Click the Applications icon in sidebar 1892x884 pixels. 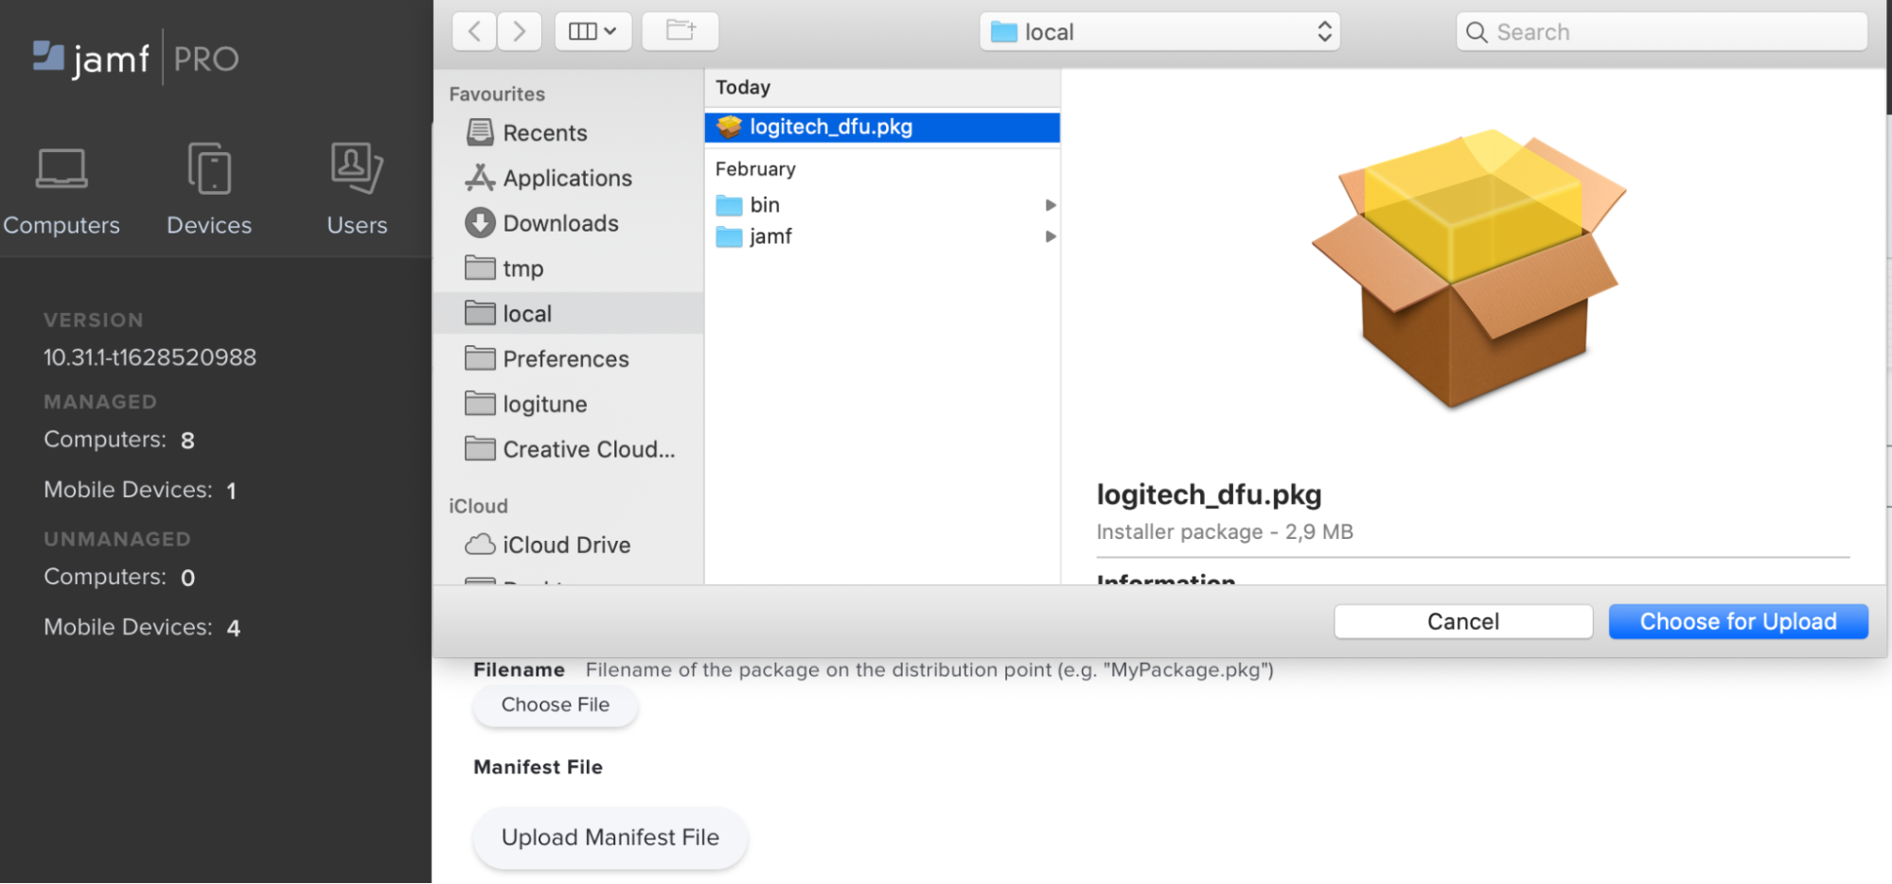pos(480,178)
